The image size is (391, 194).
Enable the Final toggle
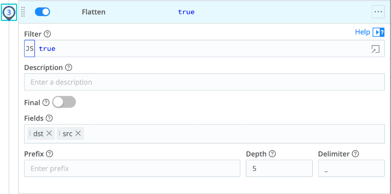64,102
